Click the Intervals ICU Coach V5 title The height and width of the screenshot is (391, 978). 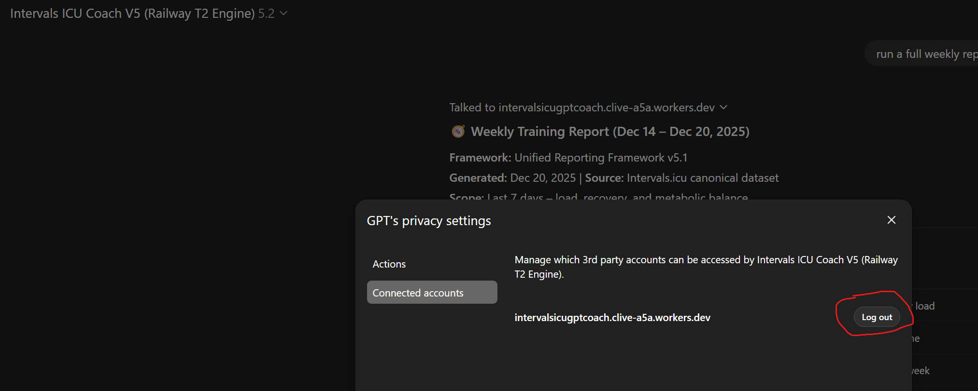pyautogui.click(x=132, y=13)
